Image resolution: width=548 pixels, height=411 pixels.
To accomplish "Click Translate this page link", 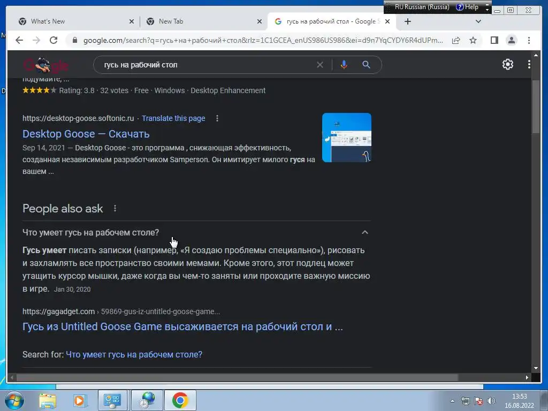I will pyautogui.click(x=173, y=118).
